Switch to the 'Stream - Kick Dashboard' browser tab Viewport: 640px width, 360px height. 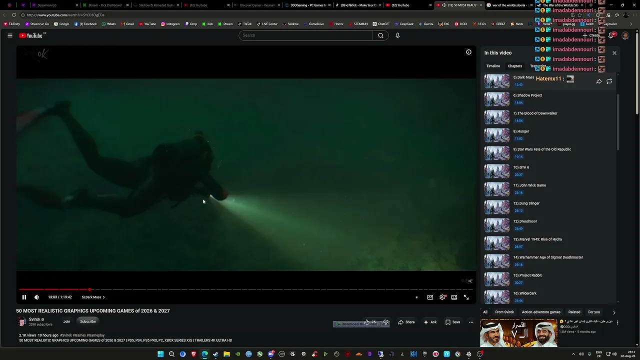point(105,5)
